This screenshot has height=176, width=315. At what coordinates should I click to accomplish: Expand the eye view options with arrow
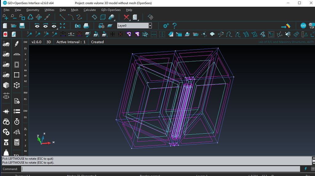54,26
